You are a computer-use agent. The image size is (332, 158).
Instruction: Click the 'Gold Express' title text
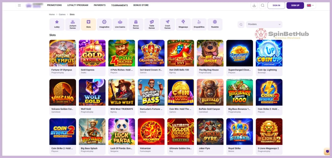[88, 70]
